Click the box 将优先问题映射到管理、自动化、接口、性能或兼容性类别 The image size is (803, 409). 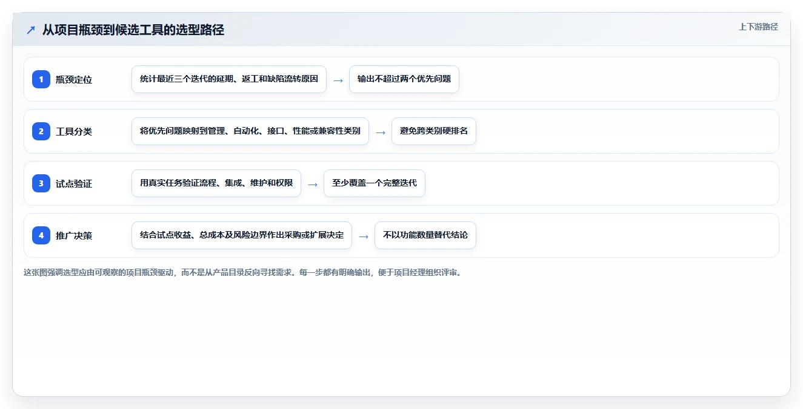[250, 131]
